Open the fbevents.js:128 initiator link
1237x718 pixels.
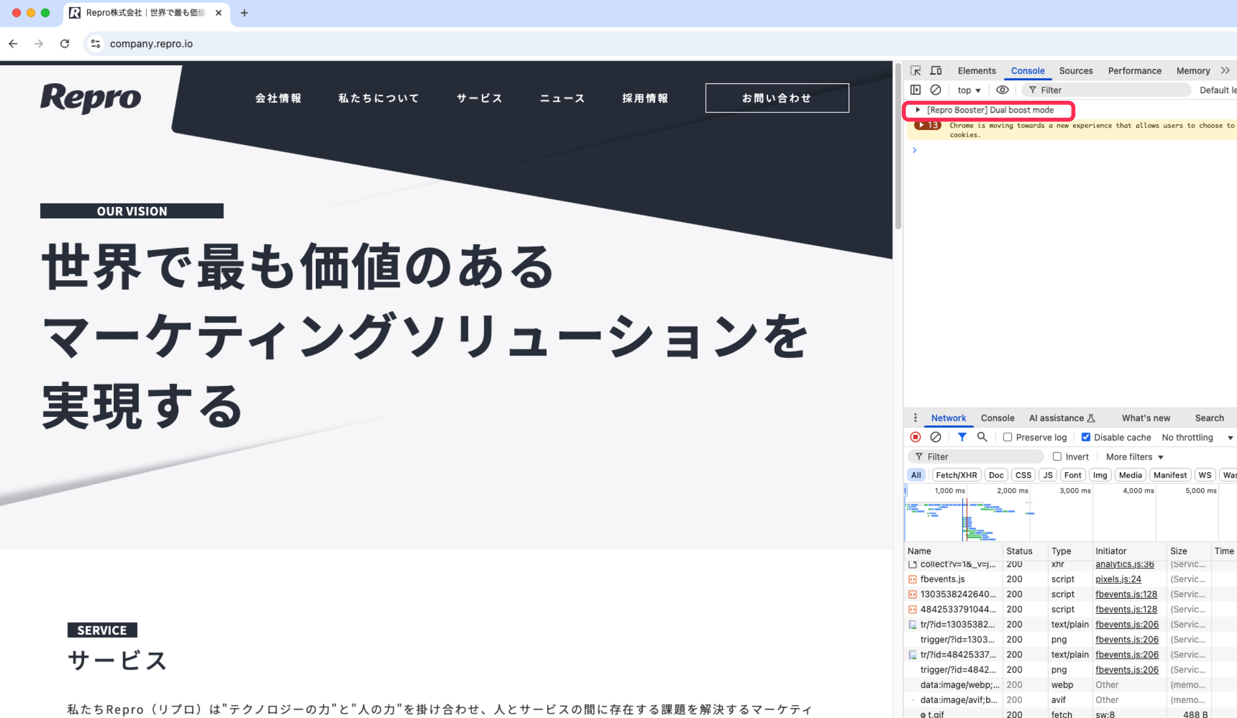pos(1126,594)
